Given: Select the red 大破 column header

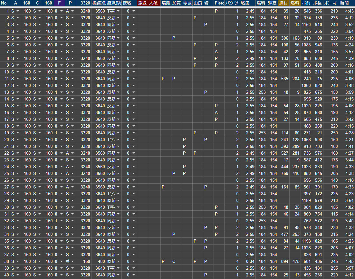Looking at the screenshot, I should click(x=154, y=3).
